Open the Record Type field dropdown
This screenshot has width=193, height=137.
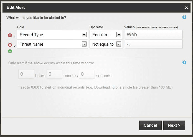click(x=53, y=35)
